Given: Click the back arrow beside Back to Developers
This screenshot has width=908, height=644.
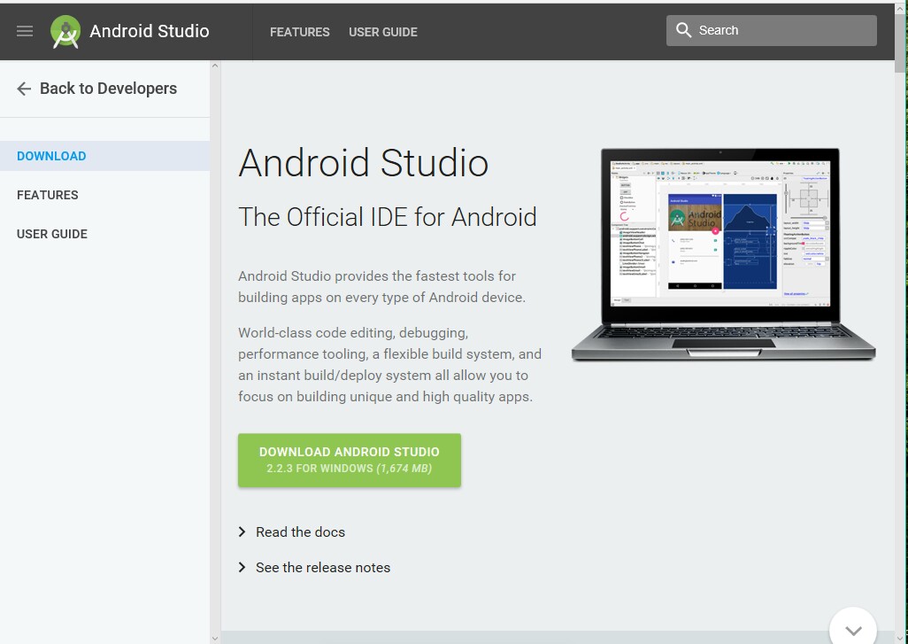Looking at the screenshot, I should point(24,89).
